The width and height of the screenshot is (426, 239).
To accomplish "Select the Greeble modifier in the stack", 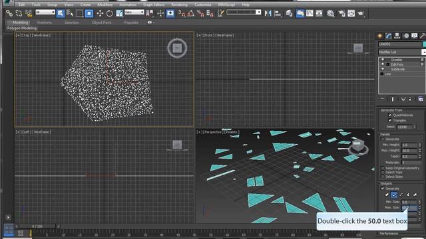I will click(397, 60).
